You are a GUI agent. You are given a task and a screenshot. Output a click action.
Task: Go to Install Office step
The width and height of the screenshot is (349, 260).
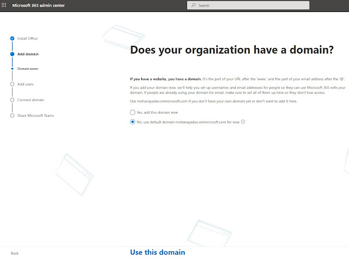coord(27,39)
